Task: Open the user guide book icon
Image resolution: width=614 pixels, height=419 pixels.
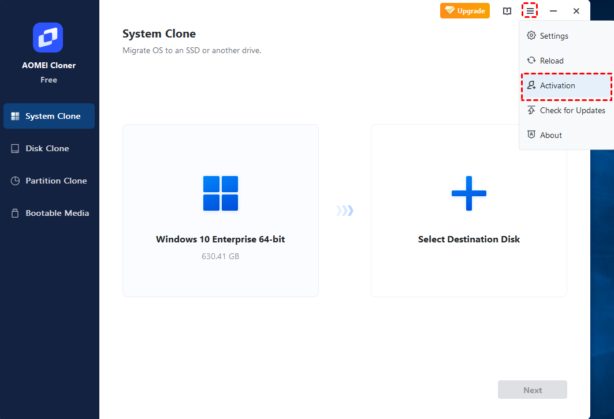Action: point(507,11)
